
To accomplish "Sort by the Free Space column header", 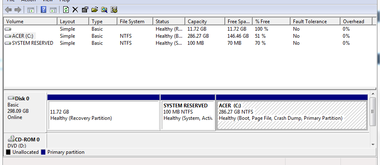I will (x=239, y=22).
